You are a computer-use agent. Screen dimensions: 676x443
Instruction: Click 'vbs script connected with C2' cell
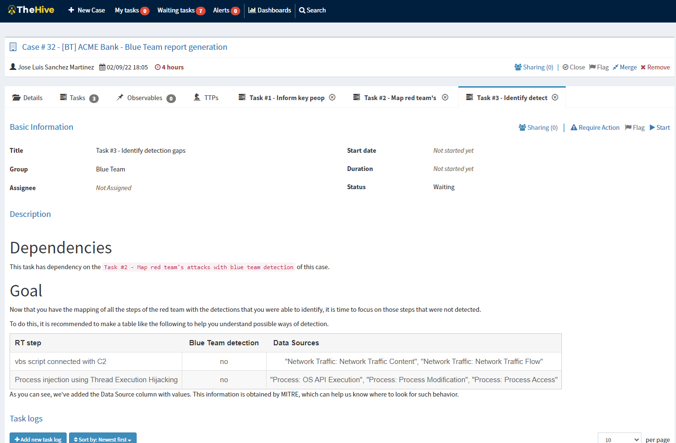pyautogui.click(x=96, y=362)
